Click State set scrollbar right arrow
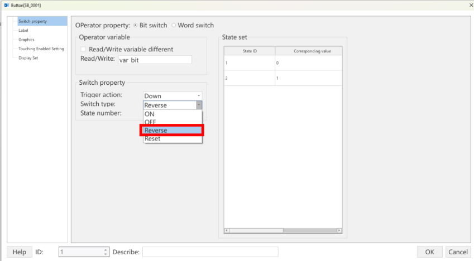474x261 pixels. [339, 230]
